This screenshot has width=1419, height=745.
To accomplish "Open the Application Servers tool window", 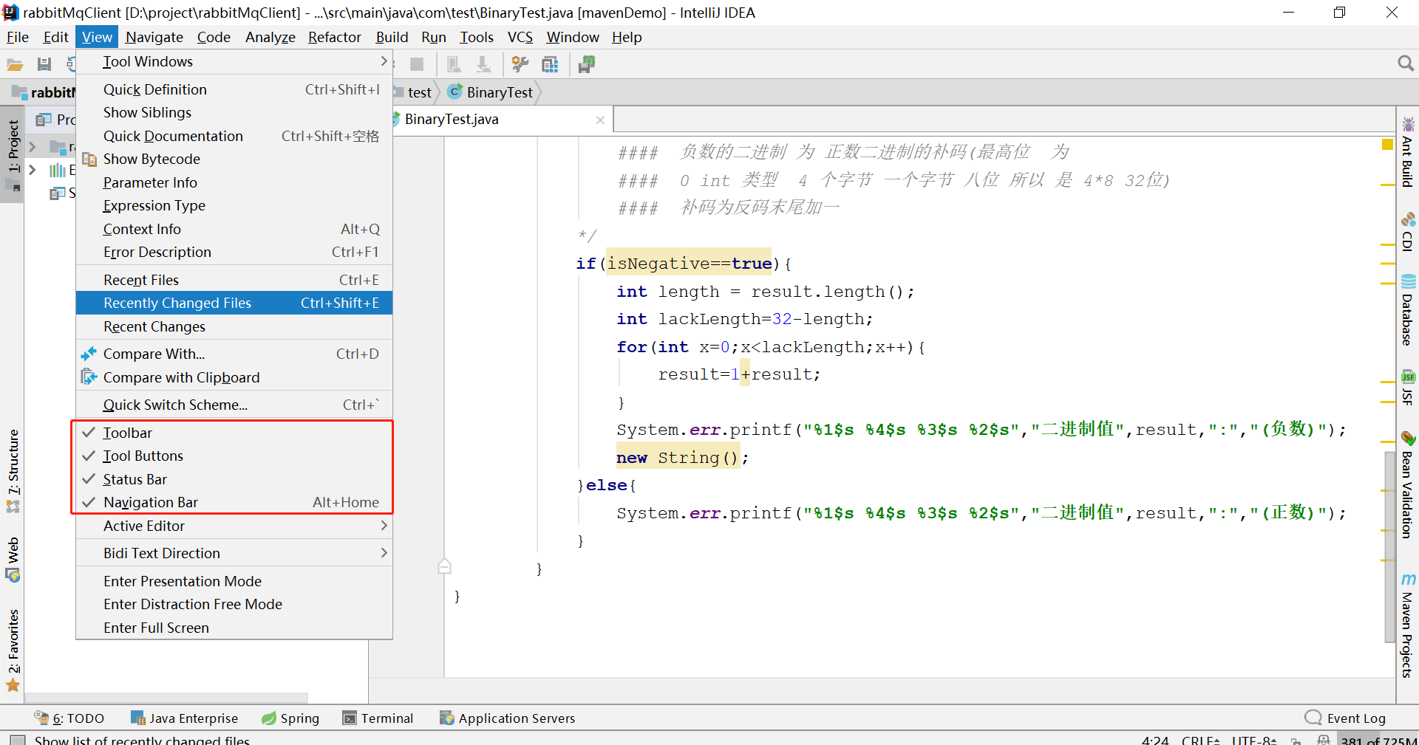I will pyautogui.click(x=507, y=718).
